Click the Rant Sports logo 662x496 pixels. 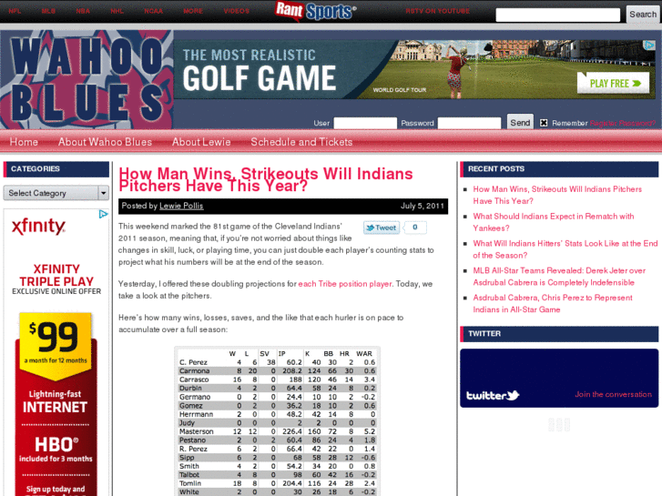tap(315, 11)
